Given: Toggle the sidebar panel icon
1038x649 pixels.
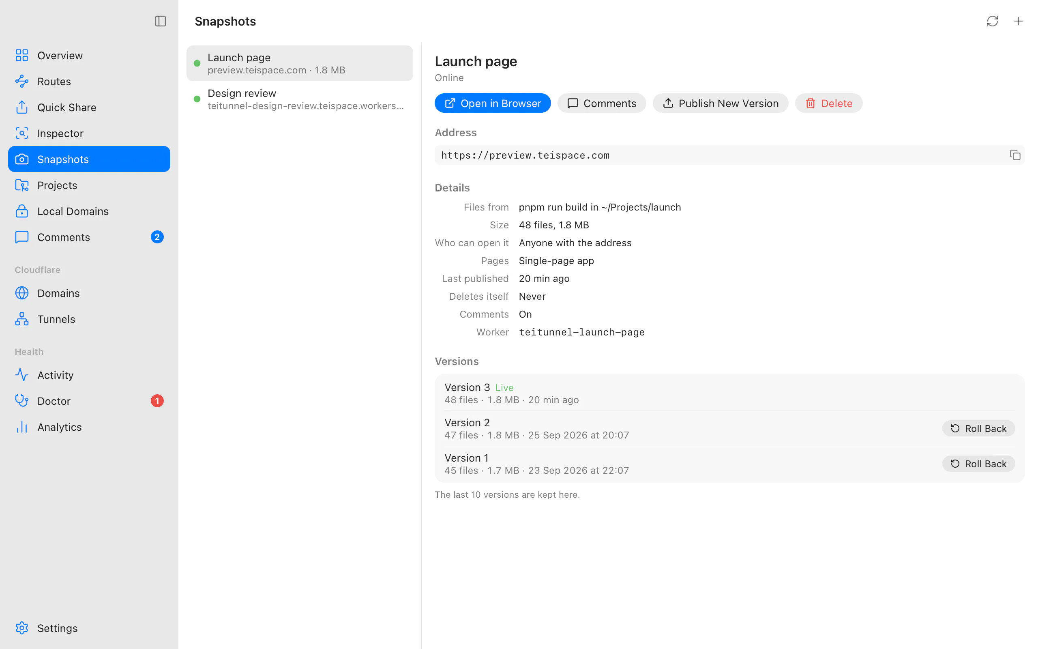Looking at the screenshot, I should (161, 21).
